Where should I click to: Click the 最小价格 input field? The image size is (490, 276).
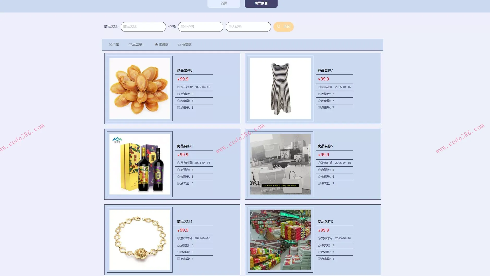click(200, 27)
